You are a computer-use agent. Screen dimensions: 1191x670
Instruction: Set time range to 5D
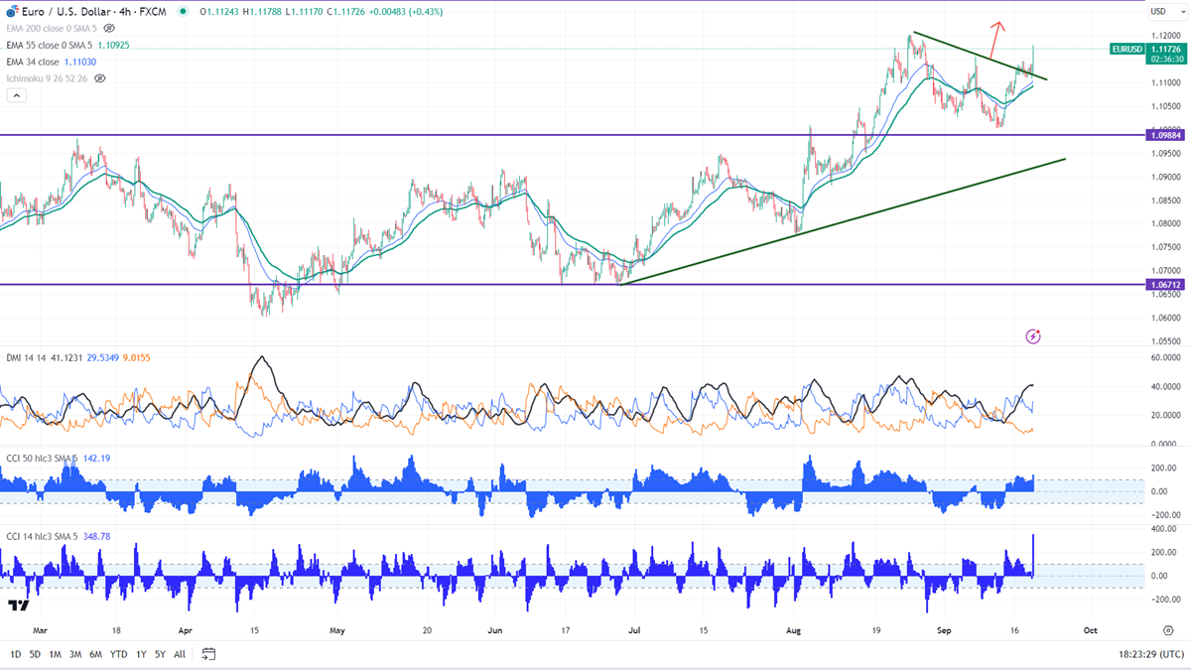(36, 654)
